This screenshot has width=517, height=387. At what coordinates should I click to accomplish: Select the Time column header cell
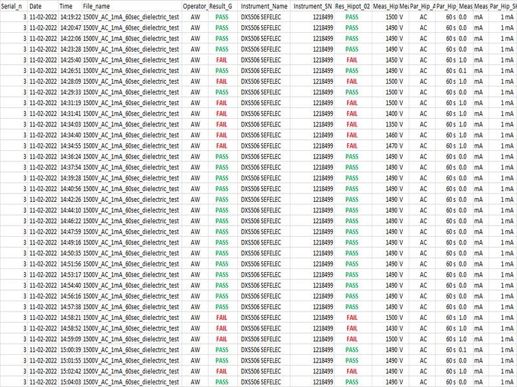tap(70, 6)
